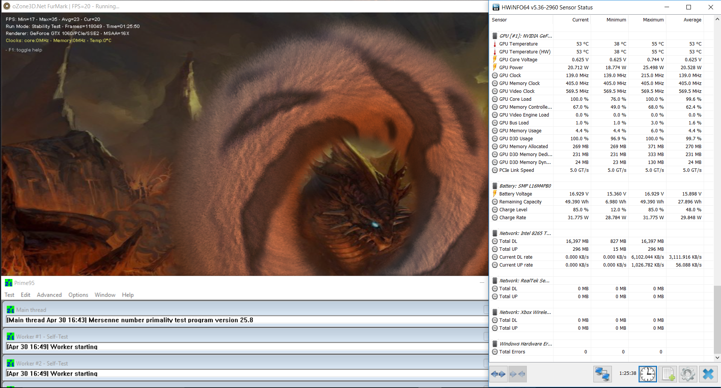Open the Window menu in Prime95
This screenshot has height=388, width=721.
click(x=105, y=295)
